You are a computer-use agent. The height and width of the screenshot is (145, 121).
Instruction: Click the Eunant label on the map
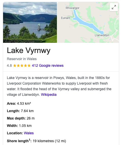point(66,18)
